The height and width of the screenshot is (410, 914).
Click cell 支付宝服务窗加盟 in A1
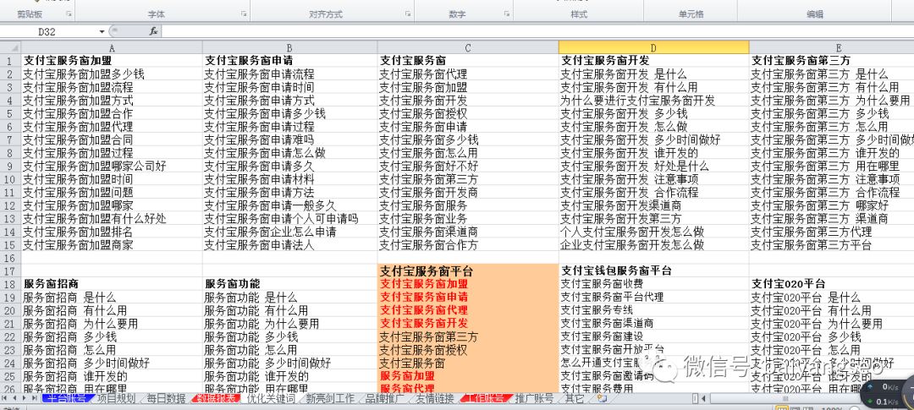(112, 61)
